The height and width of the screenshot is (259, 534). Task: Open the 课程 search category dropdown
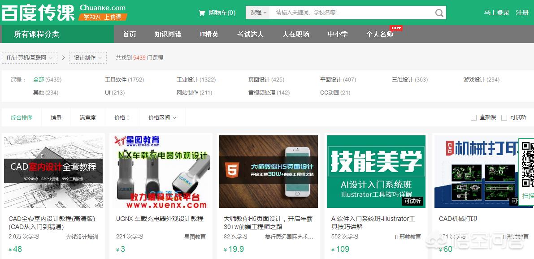pos(257,12)
